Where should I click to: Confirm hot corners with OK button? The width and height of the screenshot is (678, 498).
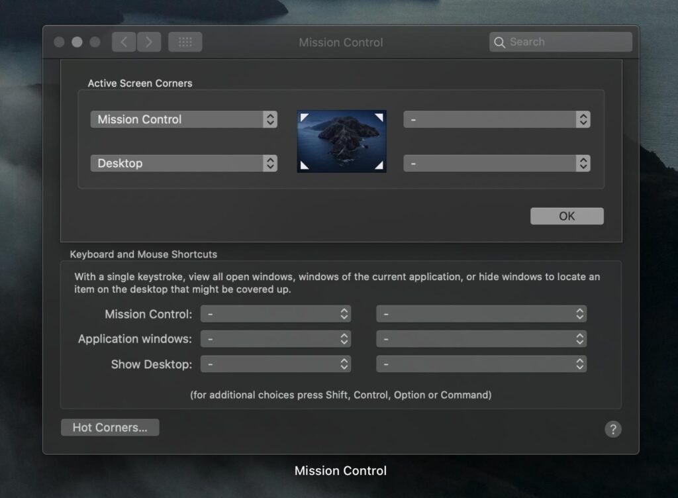[x=567, y=216]
